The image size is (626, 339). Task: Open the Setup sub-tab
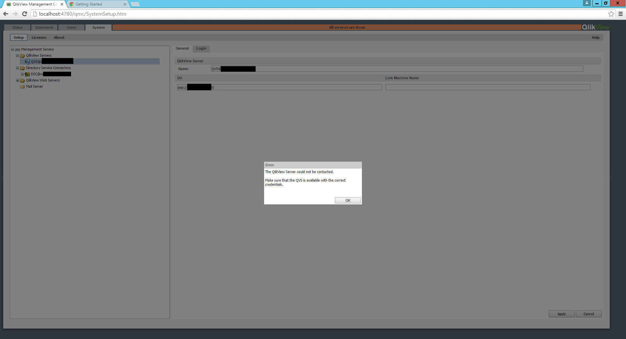click(19, 37)
